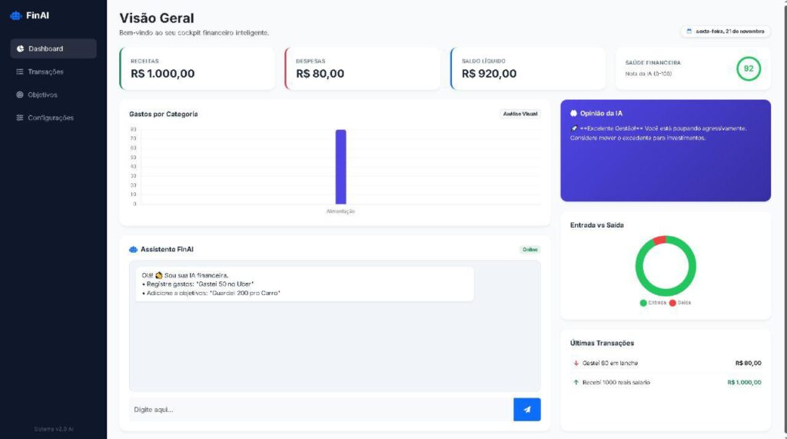Click the Alimentação bar in the chart

340,166
